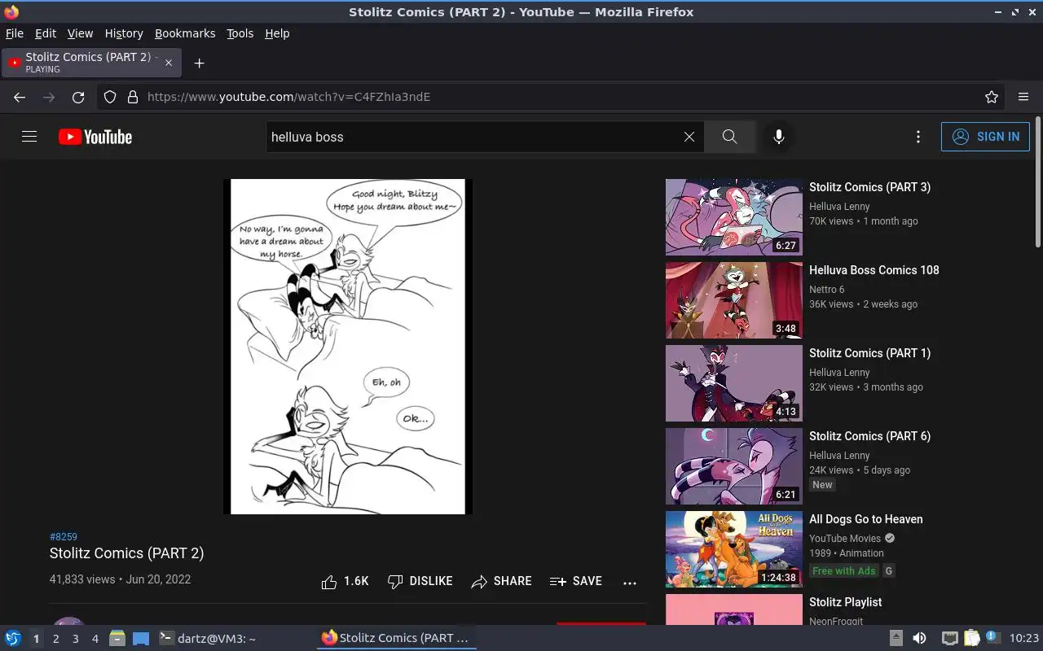1043x651 pixels.
Task: Open a new tab with plus button
Action: coord(199,63)
